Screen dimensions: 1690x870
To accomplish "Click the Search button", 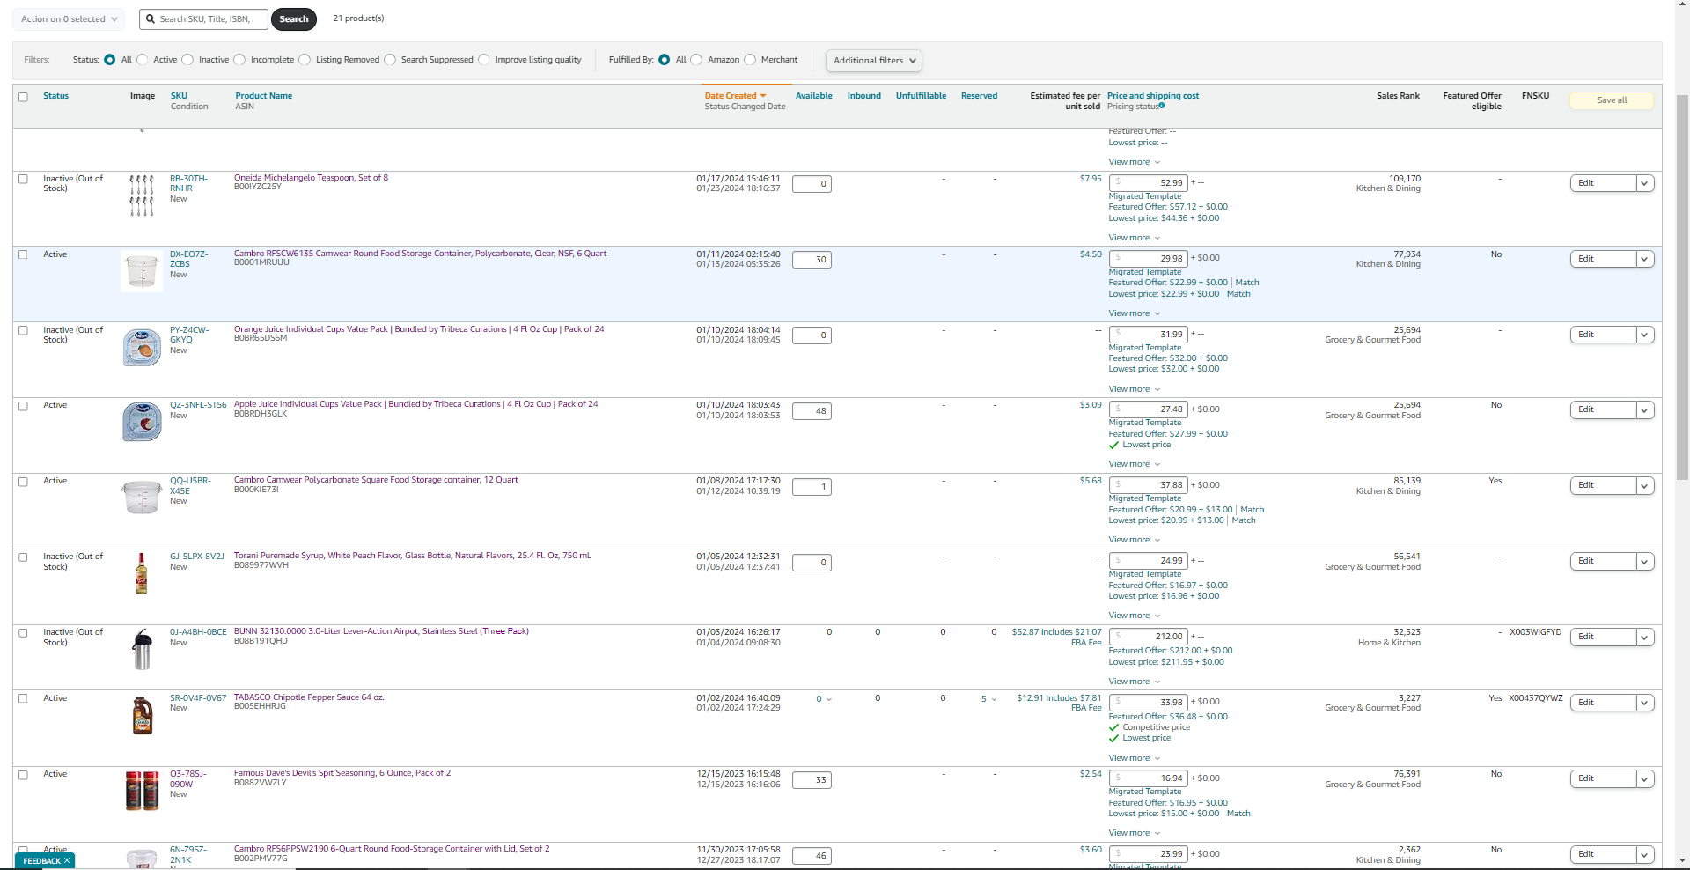I will [294, 18].
